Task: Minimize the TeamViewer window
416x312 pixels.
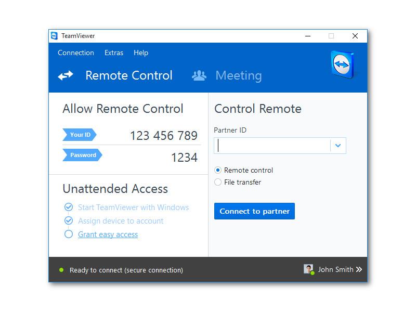Action: (308, 36)
